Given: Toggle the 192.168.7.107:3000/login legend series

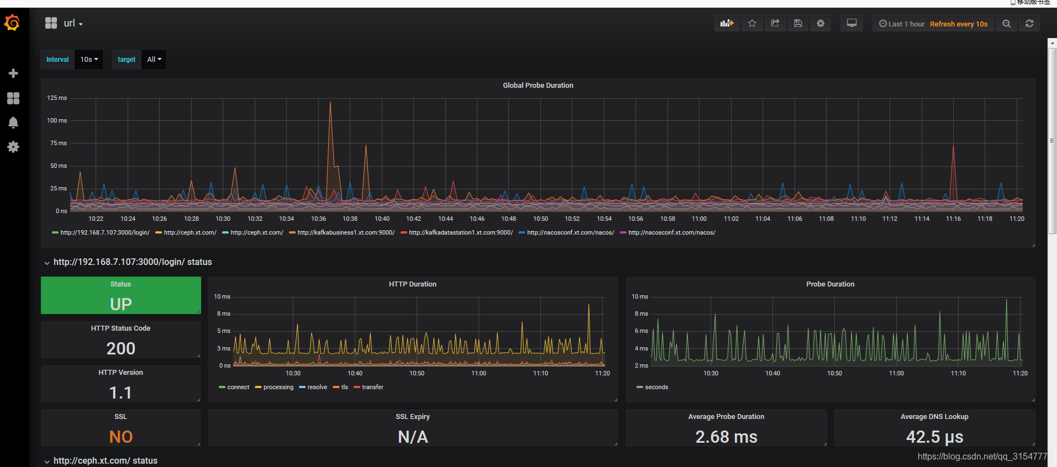Looking at the screenshot, I should (x=104, y=232).
